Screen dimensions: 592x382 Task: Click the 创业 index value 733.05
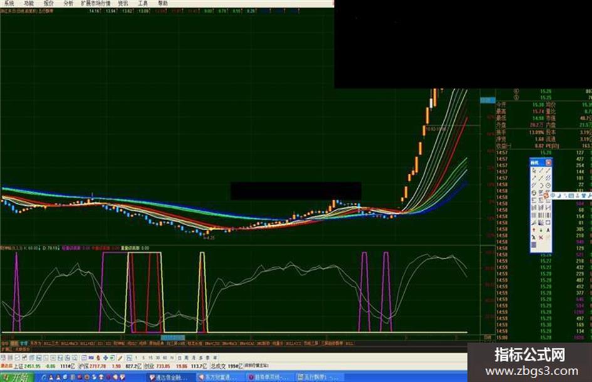(x=163, y=366)
